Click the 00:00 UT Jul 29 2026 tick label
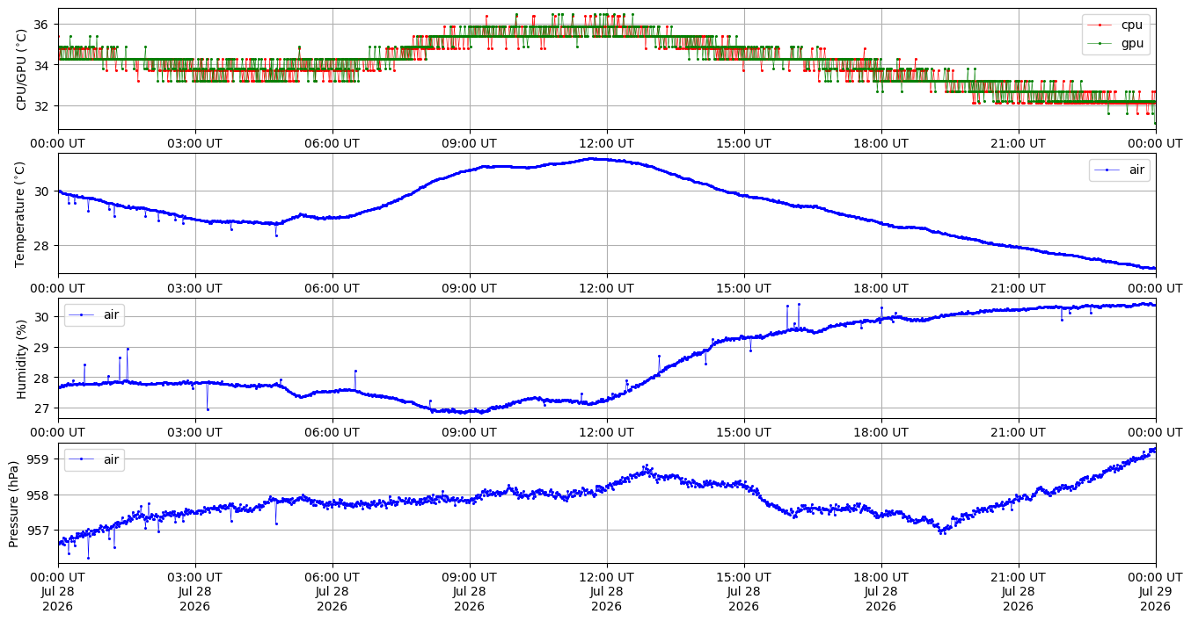Screen dimensions: 1191x621 pos(1155,593)
